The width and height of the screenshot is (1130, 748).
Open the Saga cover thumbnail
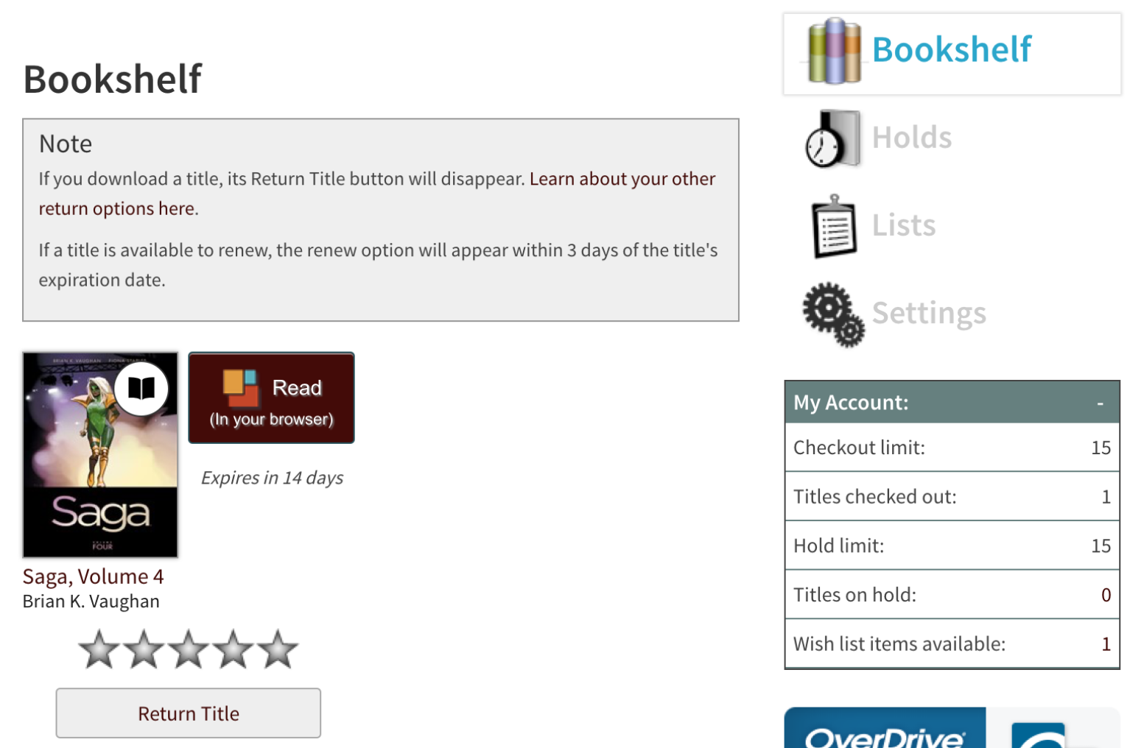pos(100,454)
